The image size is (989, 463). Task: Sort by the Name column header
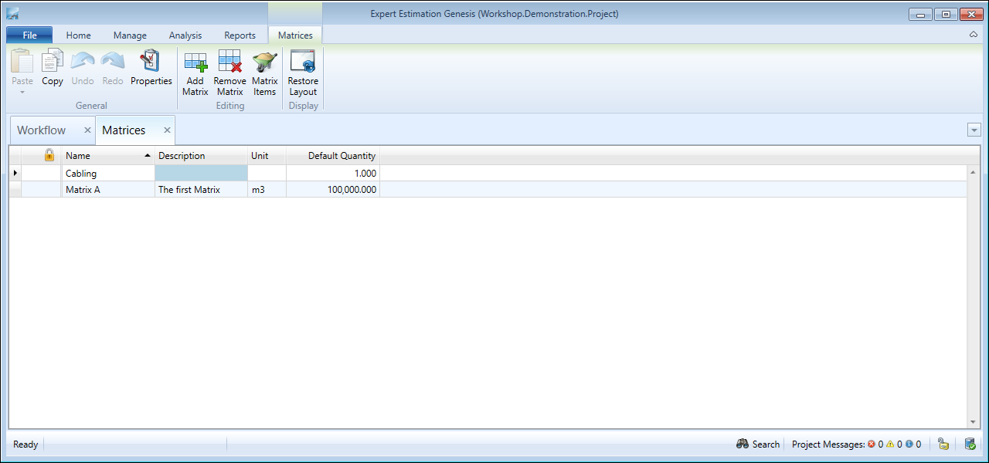coord(107,156)
